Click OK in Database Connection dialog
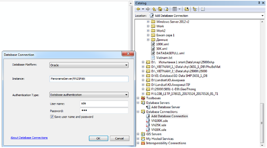 point(98,138)
